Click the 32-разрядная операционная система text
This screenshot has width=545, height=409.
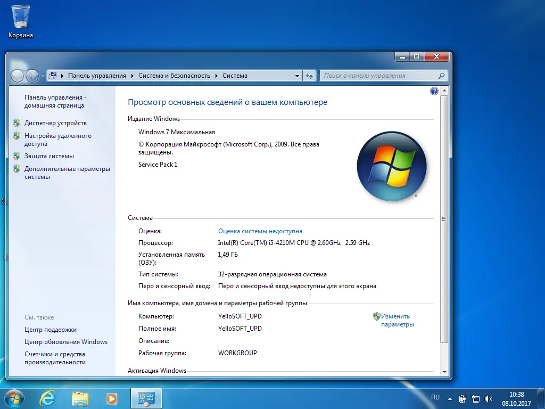[x=272, y=274]
